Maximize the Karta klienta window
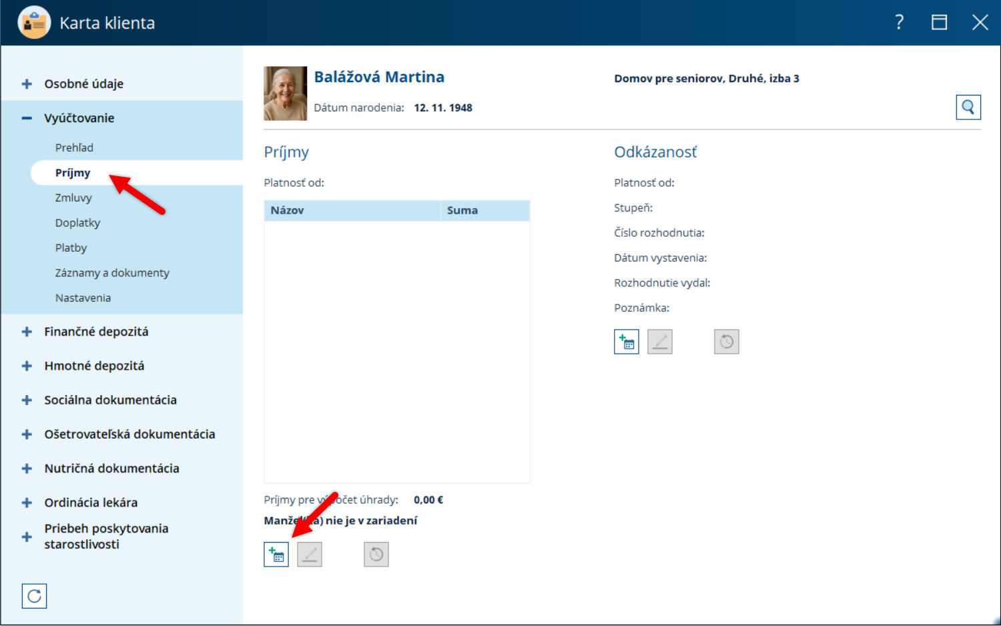This screenshot has height=626, width=1001. pos(940,23)
